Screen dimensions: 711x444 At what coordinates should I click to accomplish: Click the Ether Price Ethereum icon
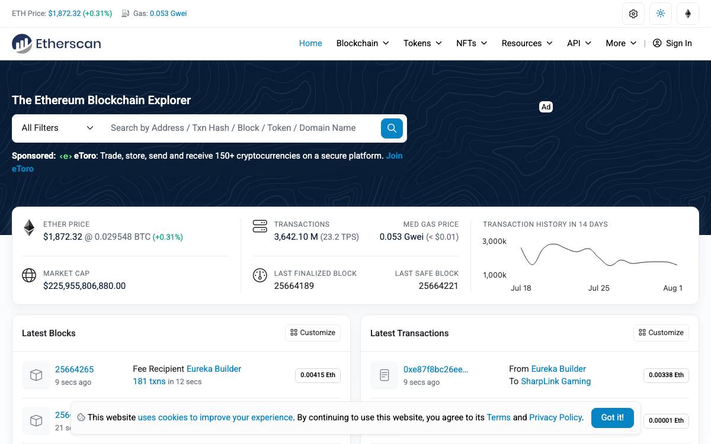tap(29, 228)
